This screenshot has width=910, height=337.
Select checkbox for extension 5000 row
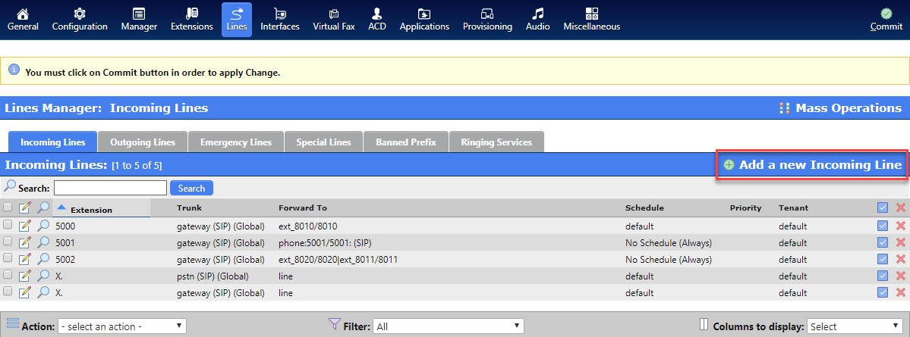click(x=8, y=226)
